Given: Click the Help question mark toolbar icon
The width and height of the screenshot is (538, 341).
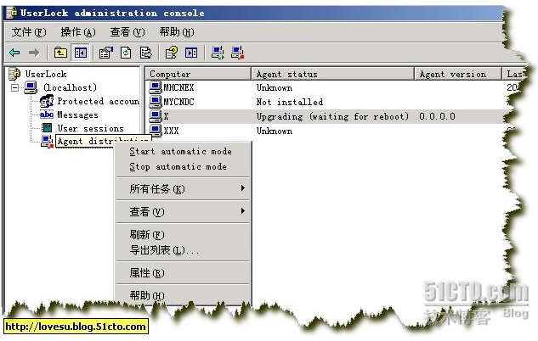Looking at the screenshot, I should click(171, 53).
